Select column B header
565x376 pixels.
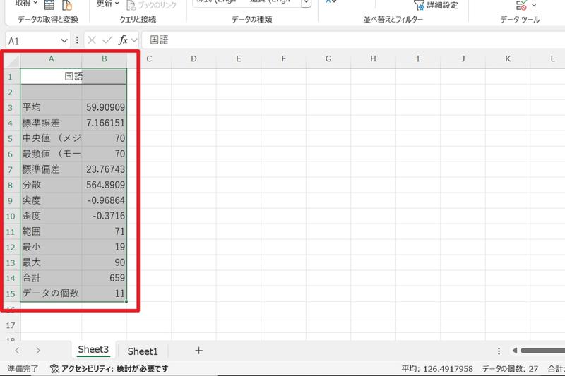pyautogui.click(x=104, y=59)
